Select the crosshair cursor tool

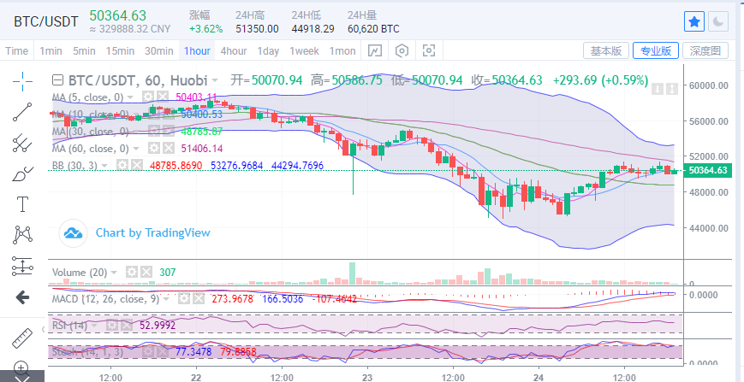point(22,81)
